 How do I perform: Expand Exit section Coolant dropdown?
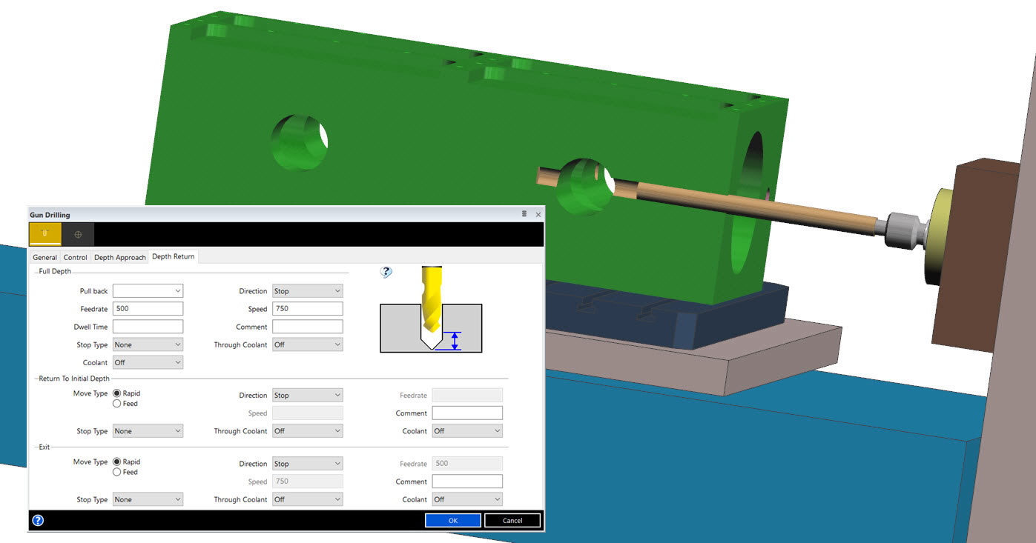467,499
